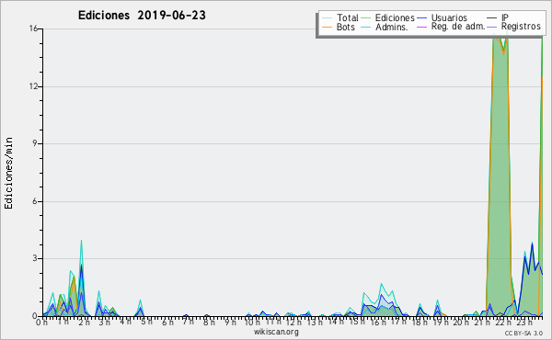This screenshot has height=340, width=552.
Task: Click the '2 h' x-axis label
Action: click(x=84, y=322)
